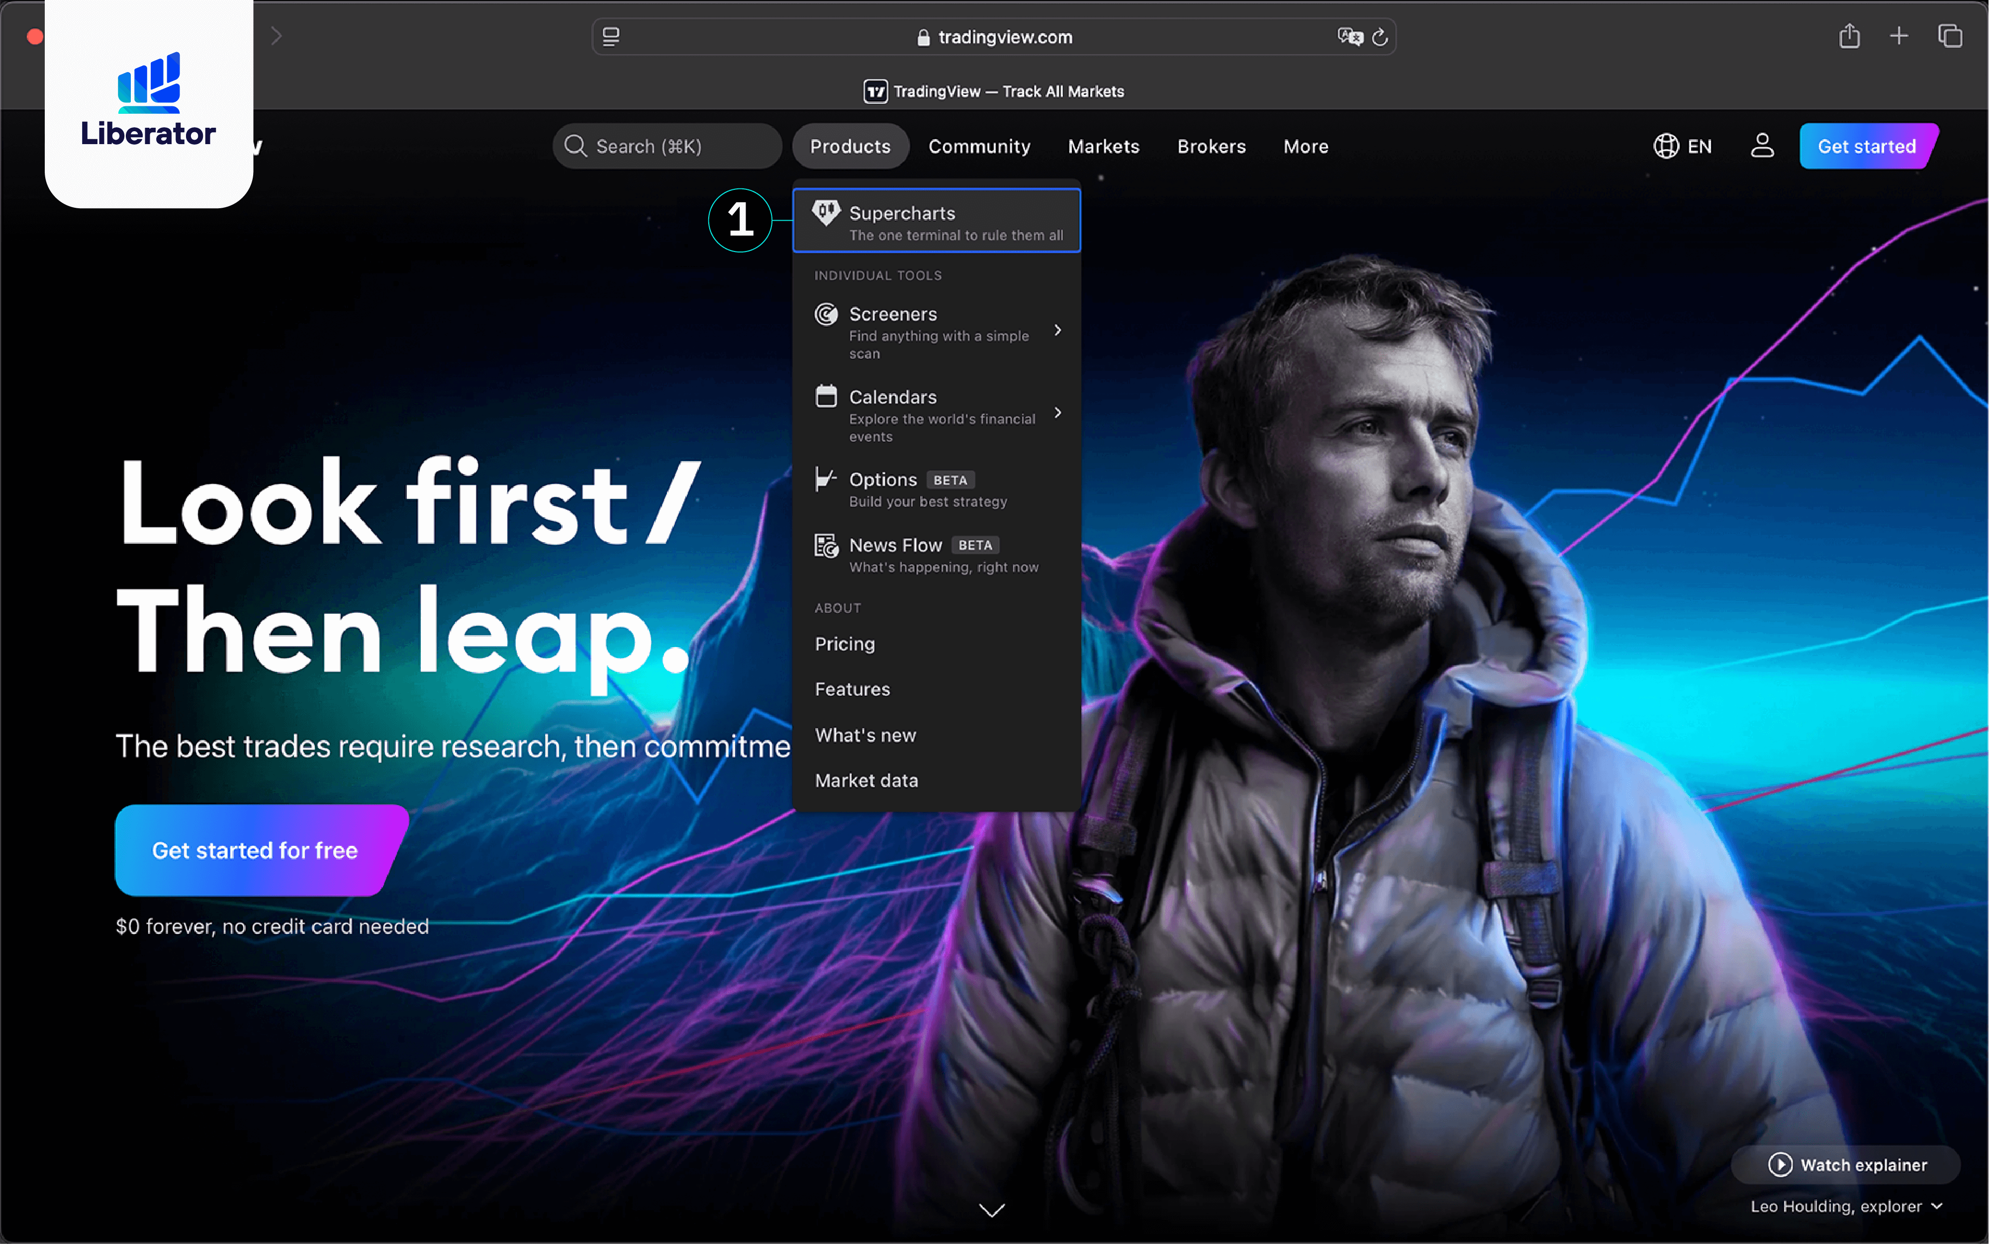Click the Safari Share icon
1989x1244 pixels.
1849,35
